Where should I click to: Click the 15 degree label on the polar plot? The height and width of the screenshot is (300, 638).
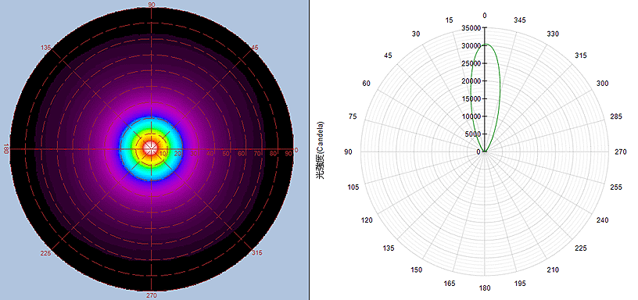(450, 20)
